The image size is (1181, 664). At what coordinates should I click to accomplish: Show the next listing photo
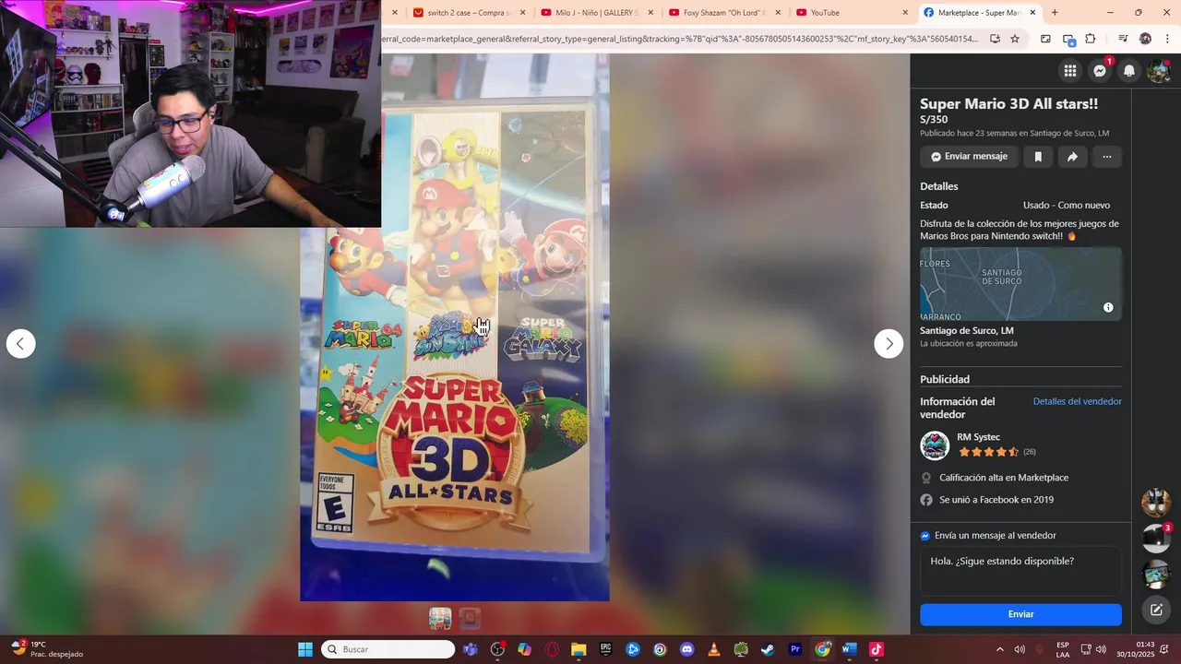[889, 344]
